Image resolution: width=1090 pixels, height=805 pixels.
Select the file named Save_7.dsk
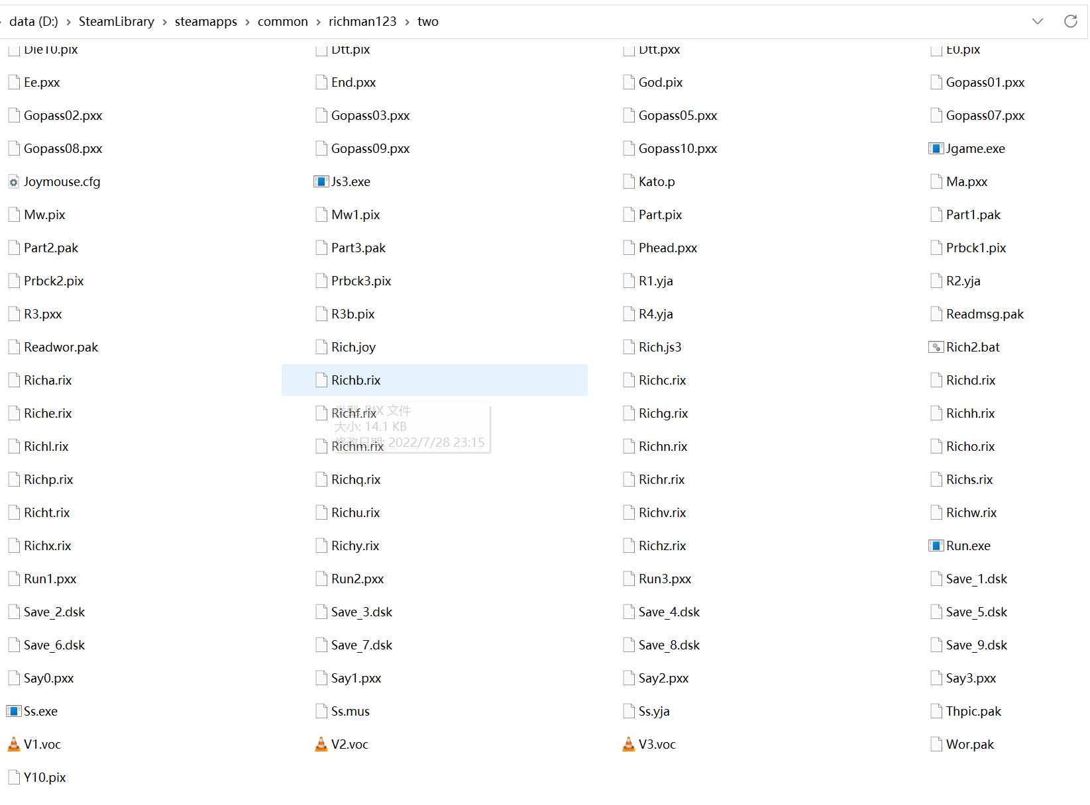(x=362, y=645)
